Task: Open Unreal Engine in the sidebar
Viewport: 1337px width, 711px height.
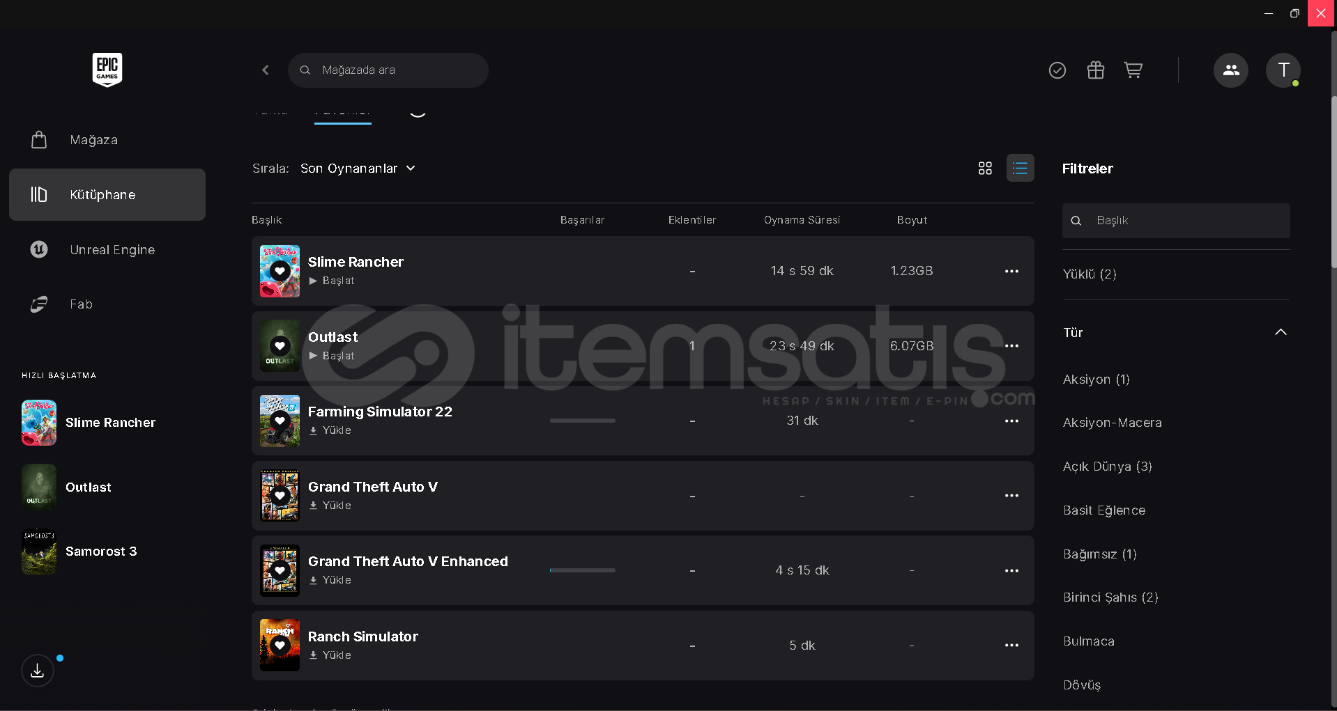Action: pyautogui.click(x=107, y=249)
